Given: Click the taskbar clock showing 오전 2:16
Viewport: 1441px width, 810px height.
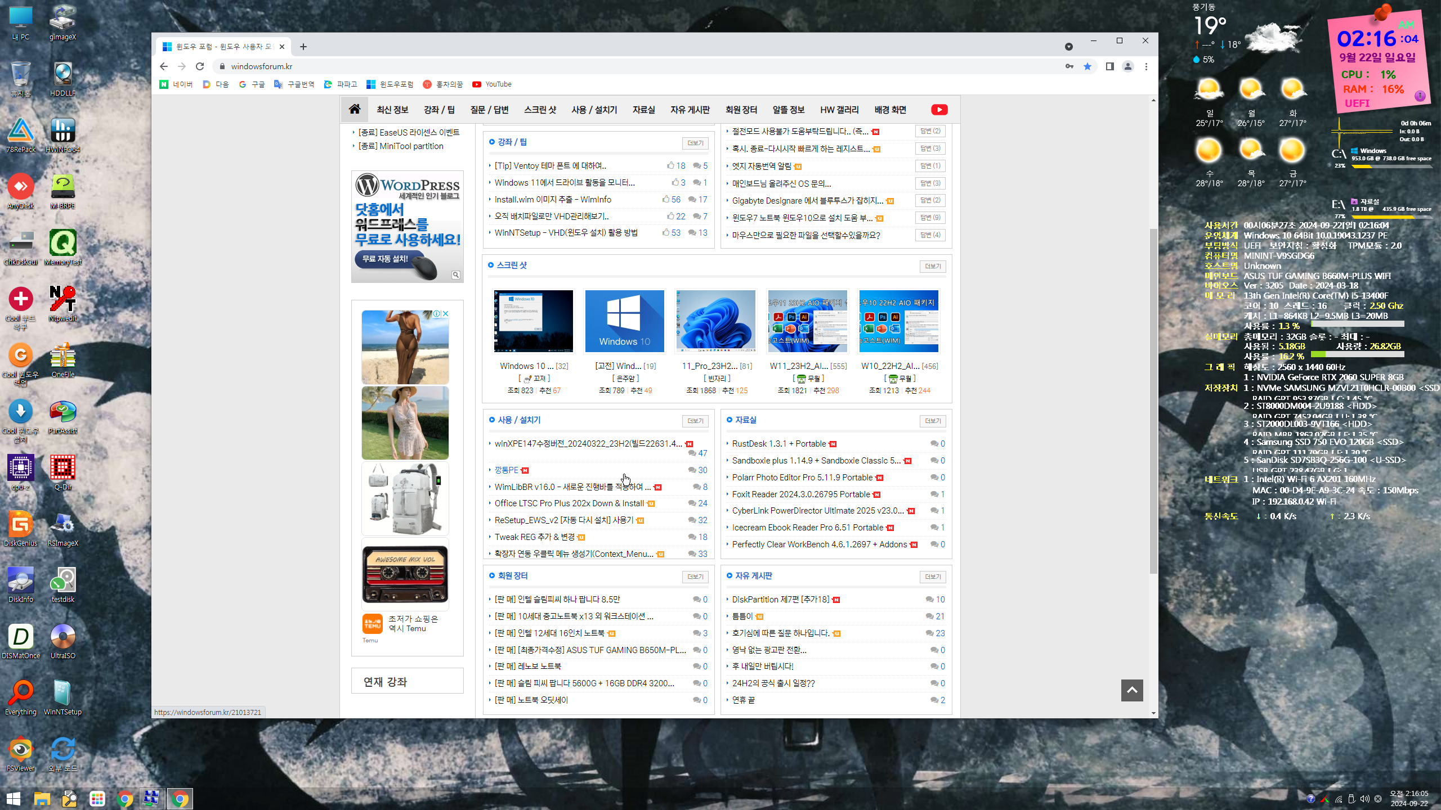Looking at the screenshot, I should coord(1409,799).
